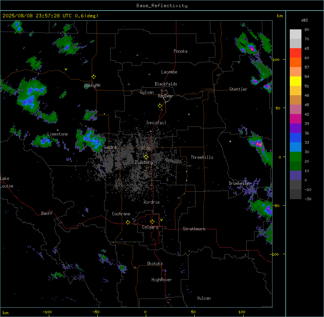Click the Olds label
This screenshot has width=324, height=317.
(146, 148)
